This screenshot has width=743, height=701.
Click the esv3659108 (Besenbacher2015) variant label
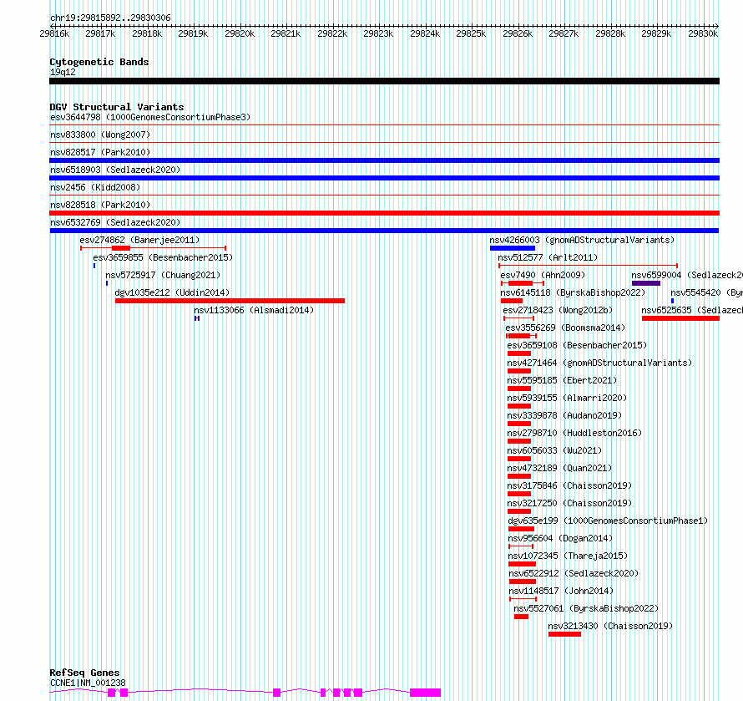click(x=577, y=345)
